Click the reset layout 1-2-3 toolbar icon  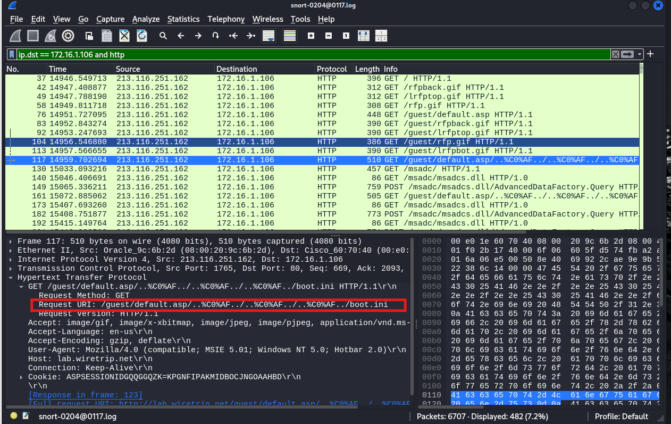[381, 36]
